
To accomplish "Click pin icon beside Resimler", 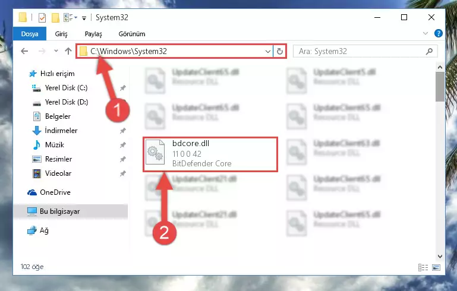I will [x=122, y=159].
